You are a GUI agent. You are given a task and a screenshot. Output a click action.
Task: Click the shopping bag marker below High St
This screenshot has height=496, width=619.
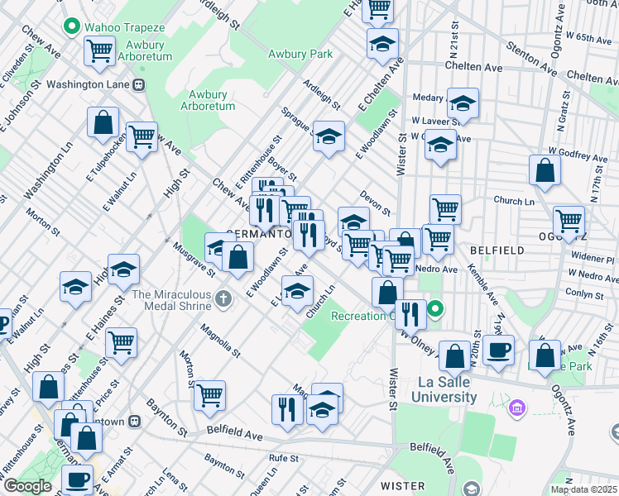click(49, 388)
